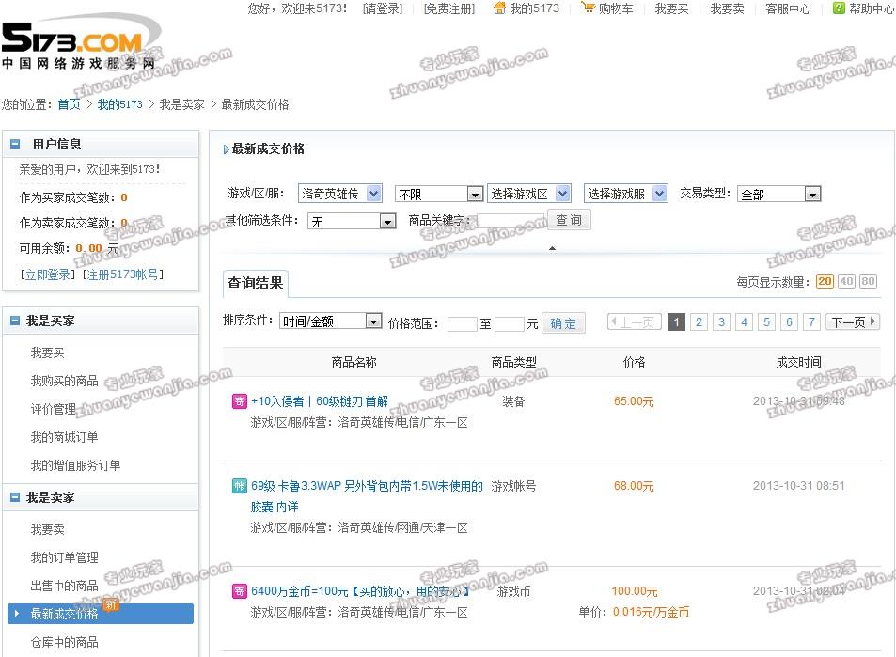This screenshot has width=896, height=657.
Task: Click the 立即登录 link
Action: (47, 274)
